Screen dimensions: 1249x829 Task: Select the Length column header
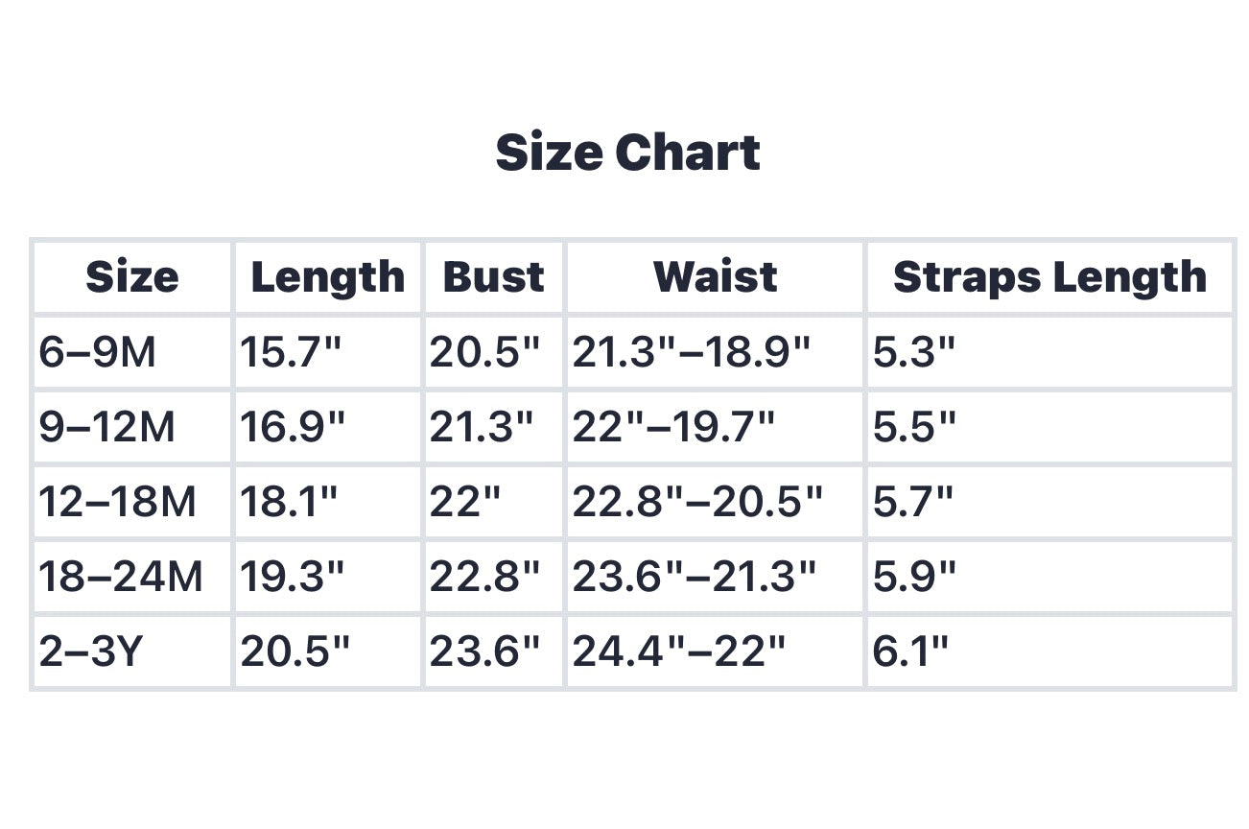327,277
